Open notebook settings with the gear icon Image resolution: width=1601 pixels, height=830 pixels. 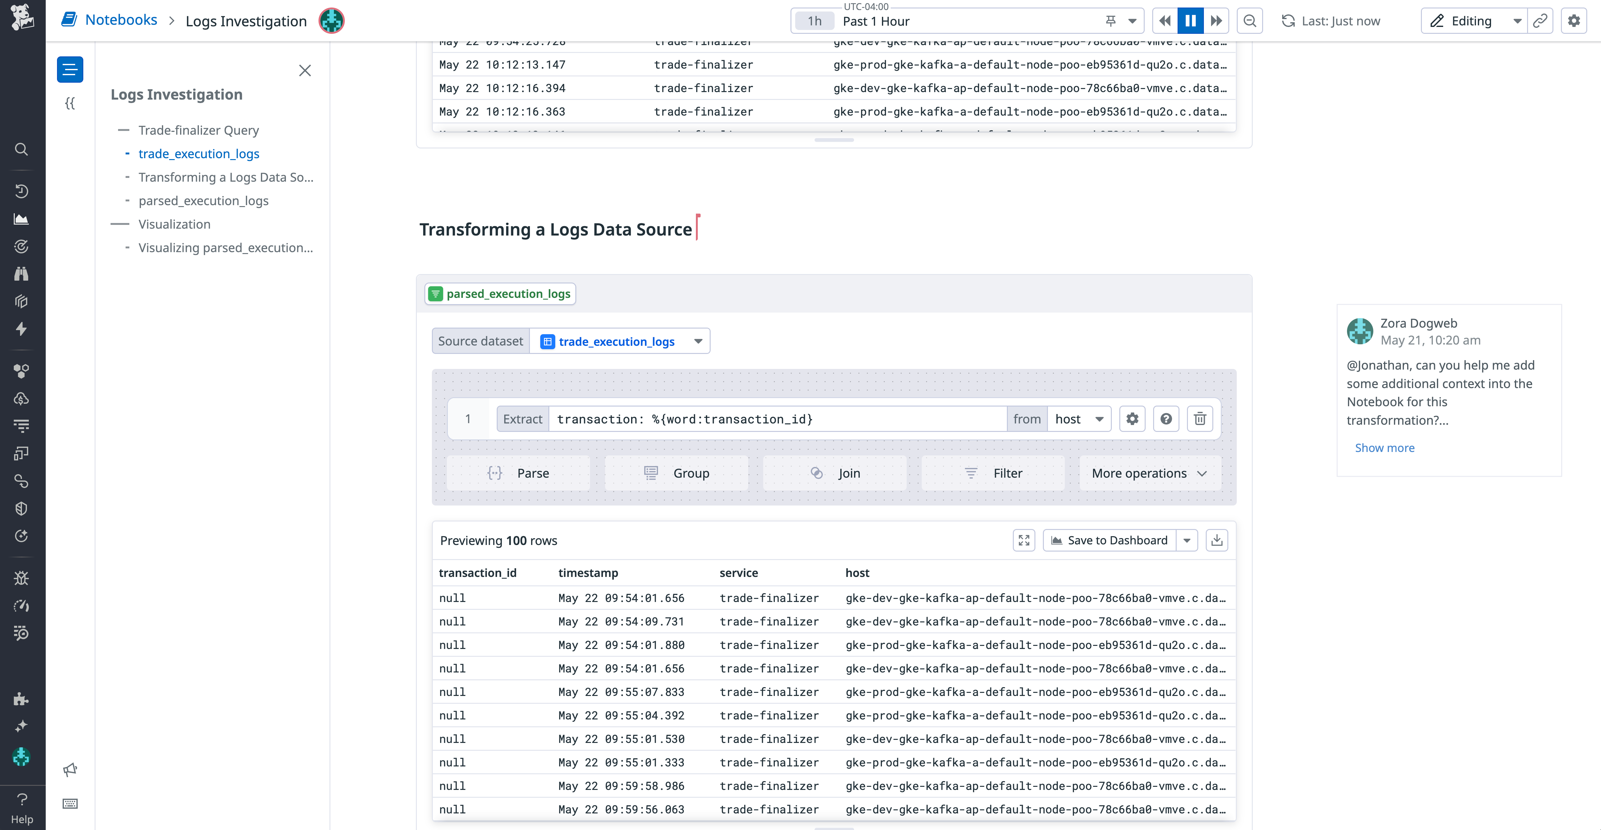tap(1574, 21)
